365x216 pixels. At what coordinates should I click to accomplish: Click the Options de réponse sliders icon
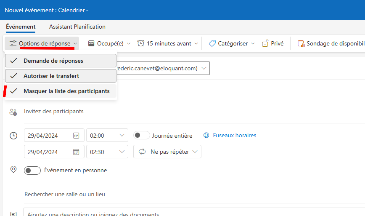pos(13,43)
